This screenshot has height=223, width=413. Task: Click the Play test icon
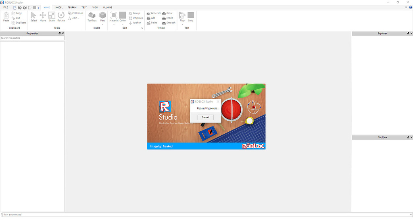coord(182,15)
